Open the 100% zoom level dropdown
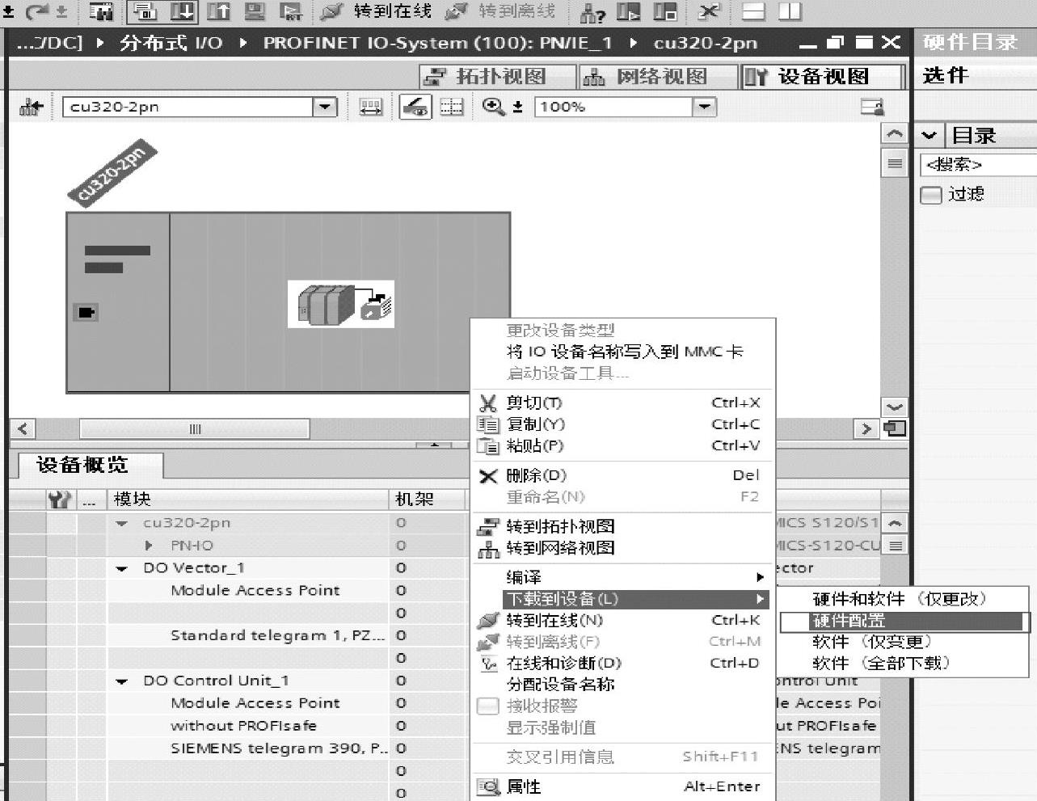The image size is (1037, 801). click(705, 107)
